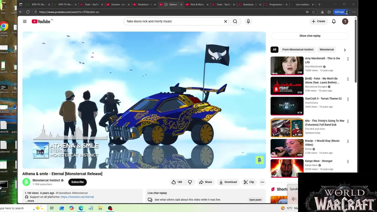The width and height of the screenshot is (377, 212).
Task: Expand the description with ...more
Action: [30, 201]
